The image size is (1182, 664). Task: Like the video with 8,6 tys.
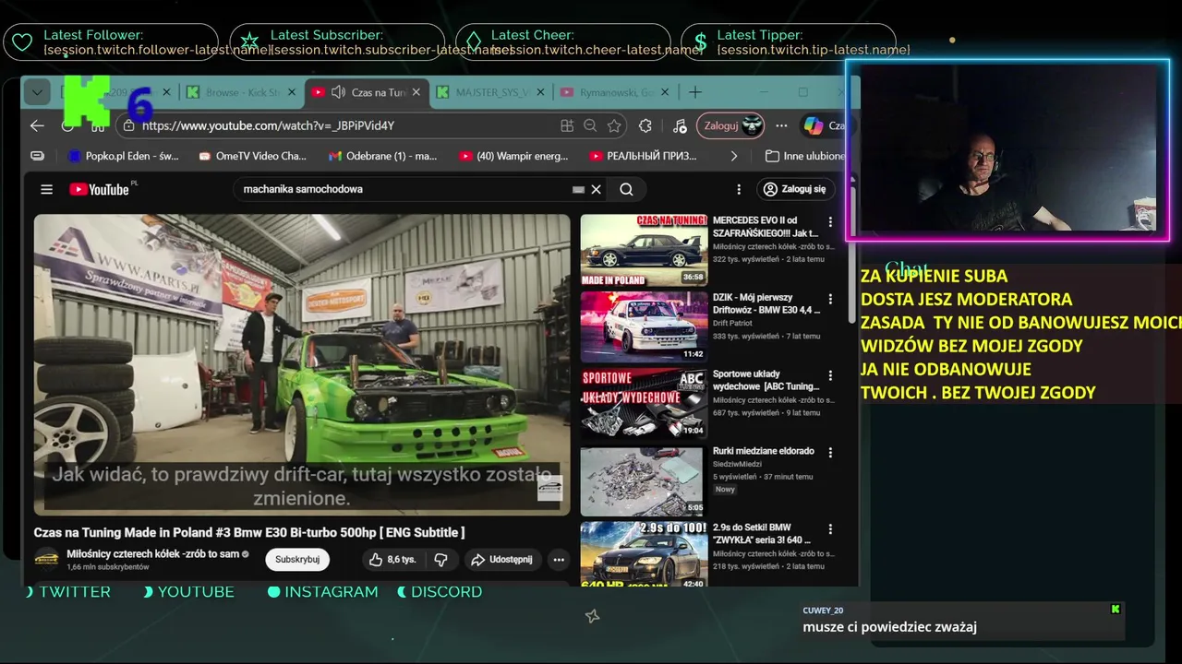[392, 559]
